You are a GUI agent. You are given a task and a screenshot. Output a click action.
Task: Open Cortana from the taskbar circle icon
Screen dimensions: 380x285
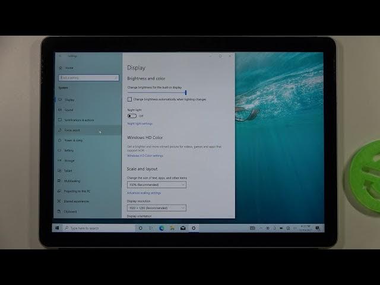pos(140,228)
